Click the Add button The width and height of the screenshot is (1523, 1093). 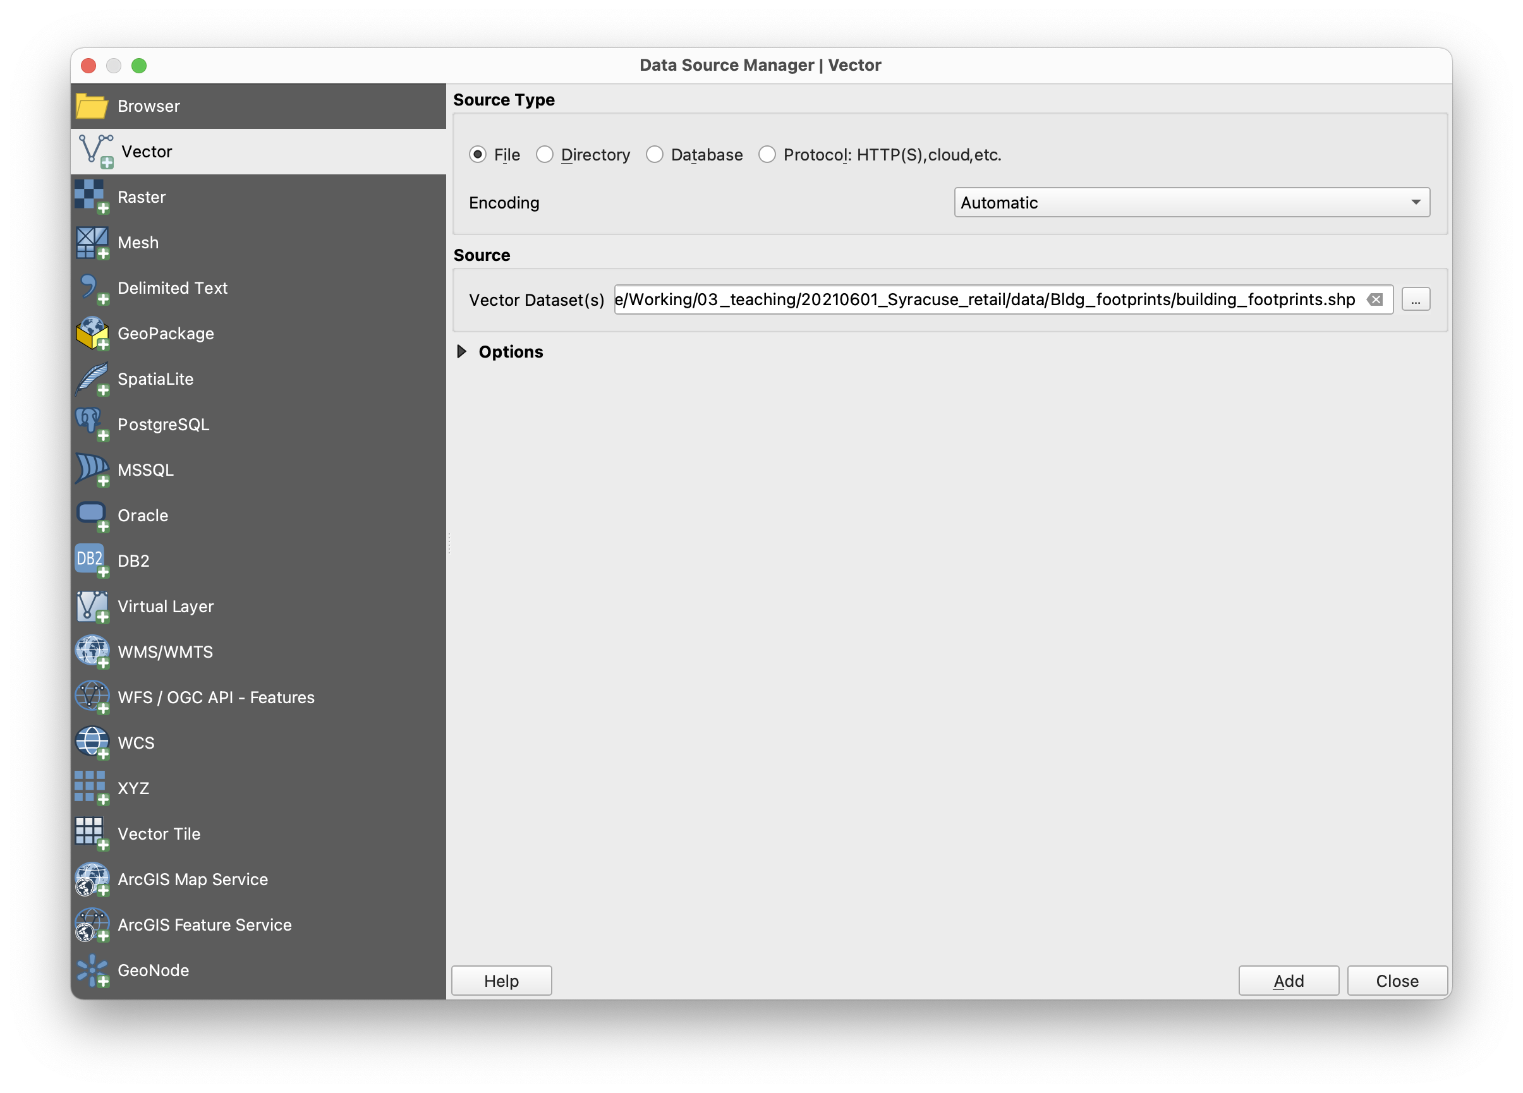[1288, 981]
